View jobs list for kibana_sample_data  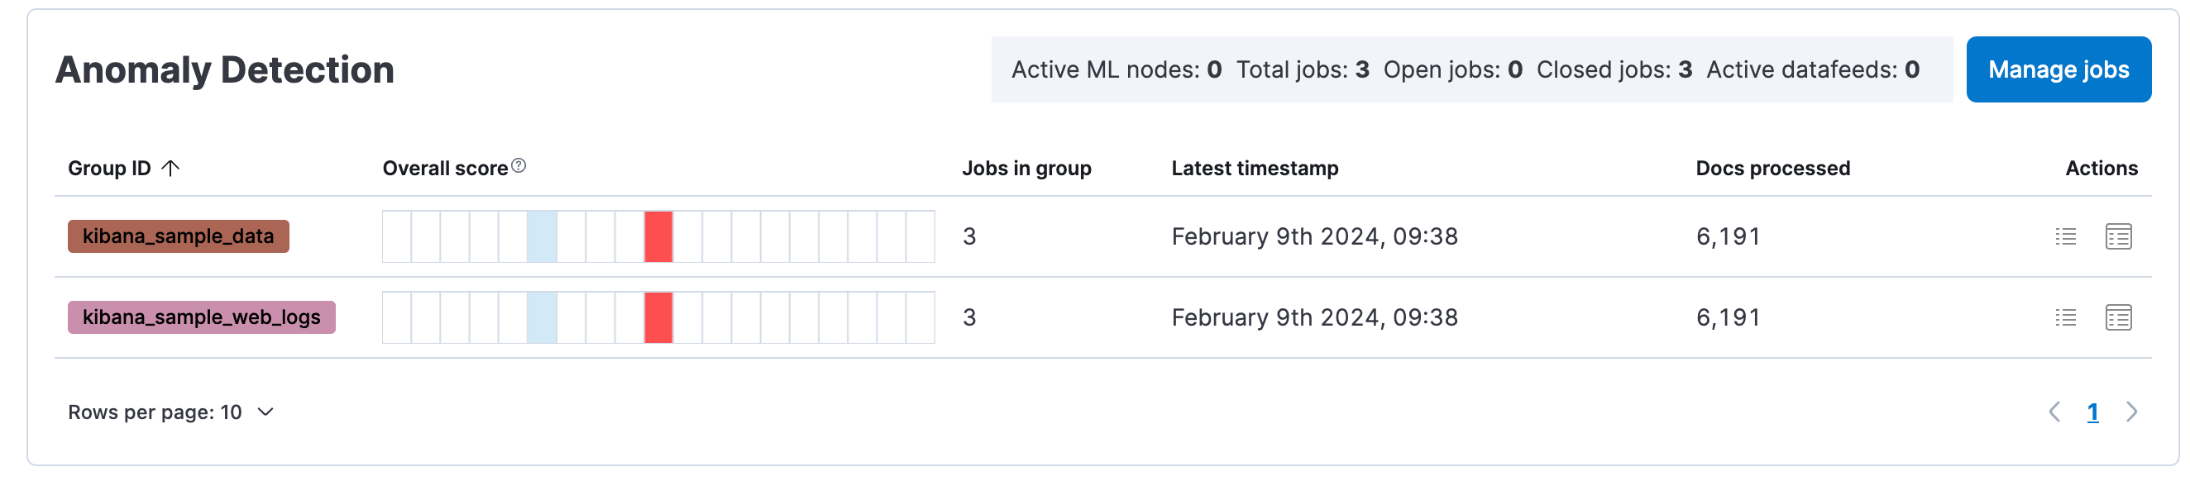click(x=2065, y=236)
